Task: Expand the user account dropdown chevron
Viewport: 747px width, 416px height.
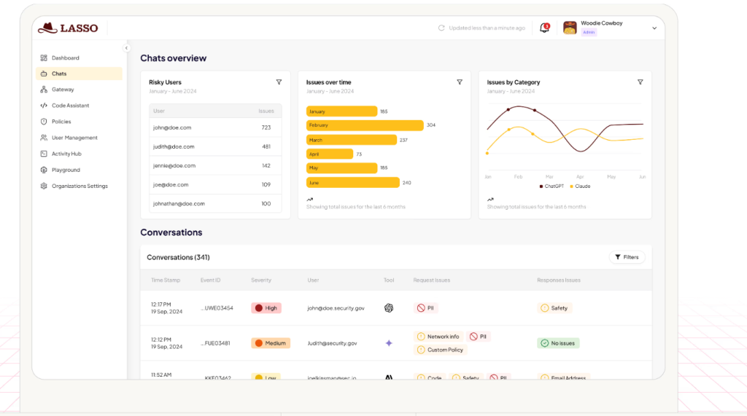Action: point(654,28)
